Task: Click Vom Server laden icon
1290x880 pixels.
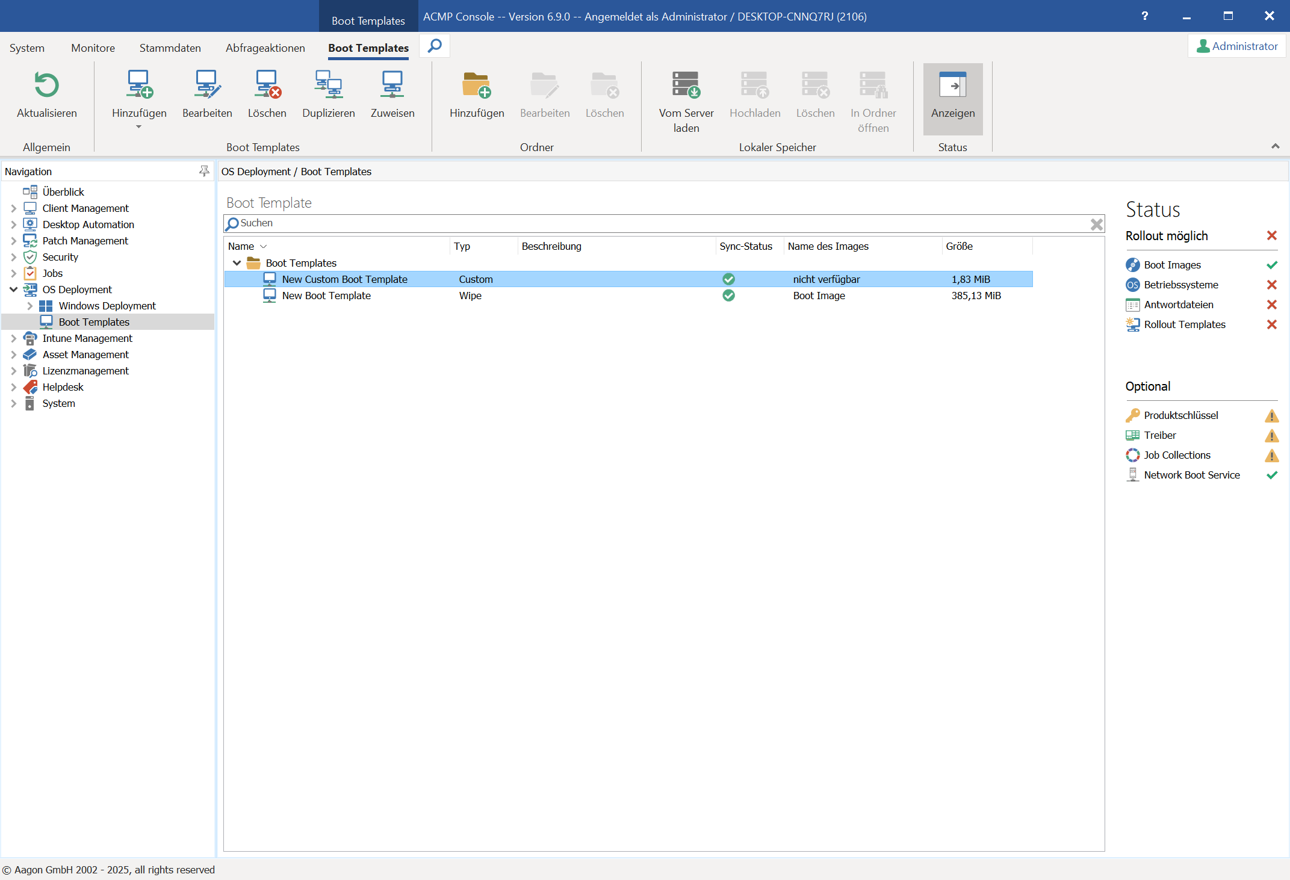Action: [686, 85]
